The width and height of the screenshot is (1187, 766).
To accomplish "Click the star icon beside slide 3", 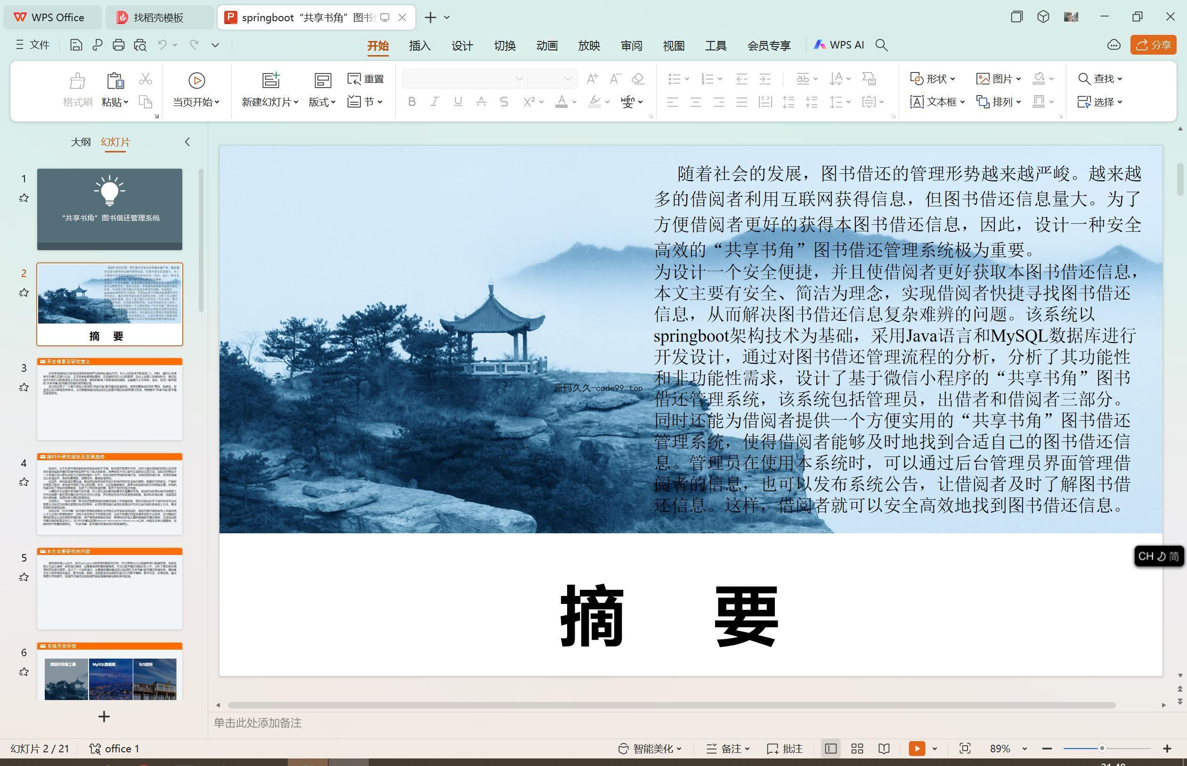I will pos(24,388).
